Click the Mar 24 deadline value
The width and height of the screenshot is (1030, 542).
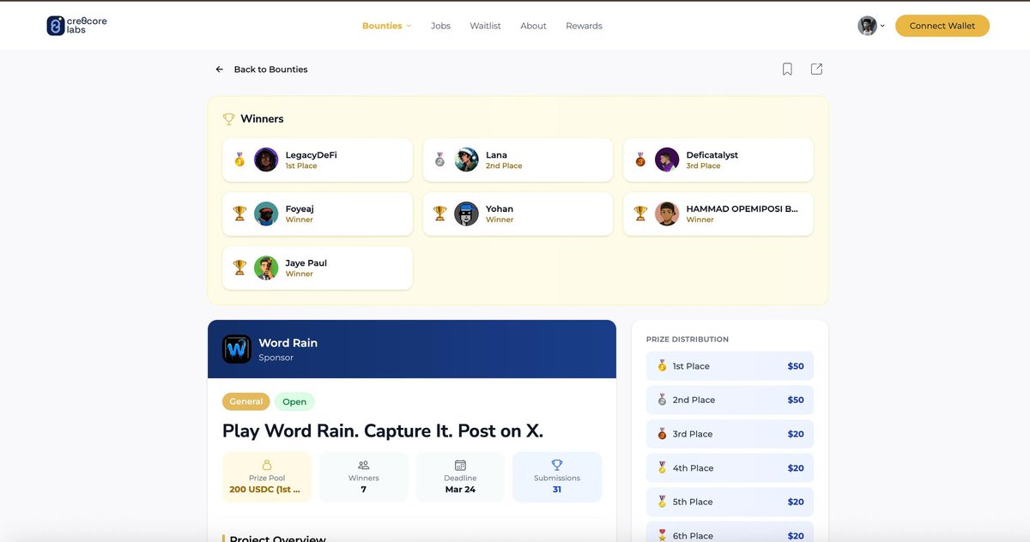[x=460, y=490]
